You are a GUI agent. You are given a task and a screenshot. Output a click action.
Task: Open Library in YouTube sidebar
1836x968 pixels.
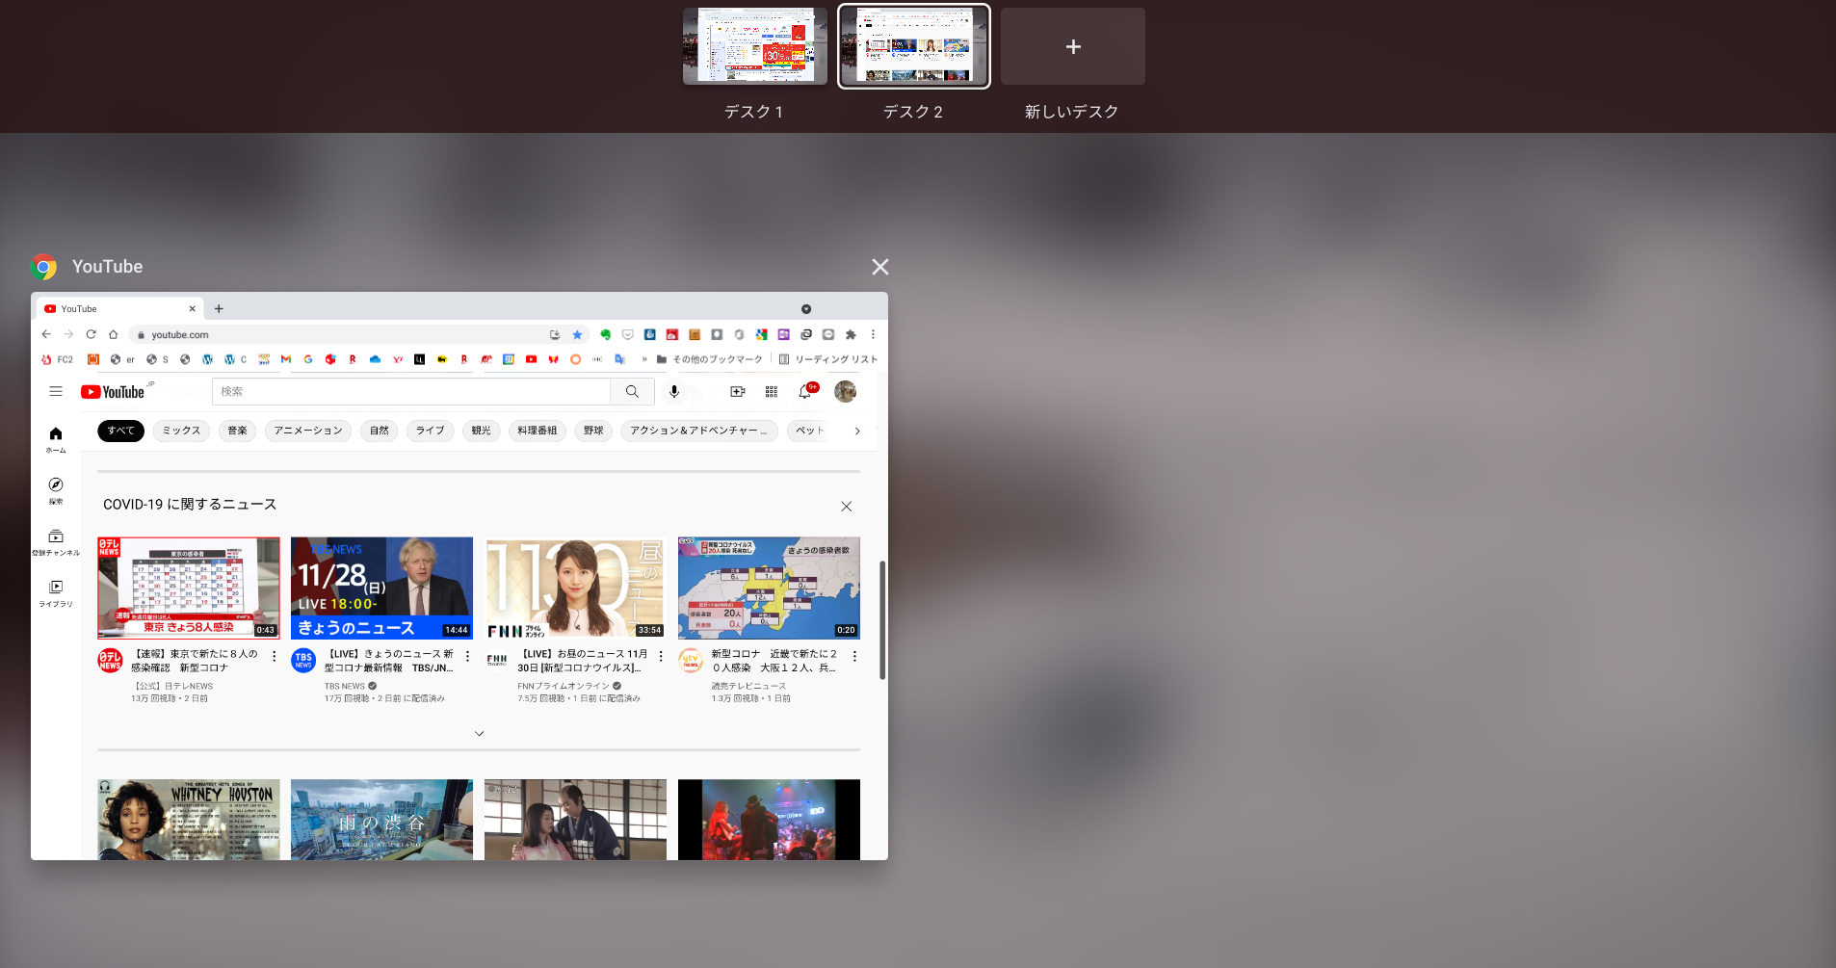[x=56, y=593]
